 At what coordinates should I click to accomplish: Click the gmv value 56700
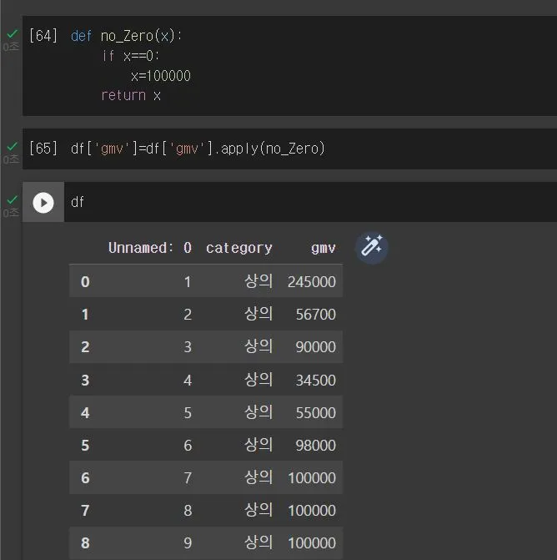click(316, 315)
